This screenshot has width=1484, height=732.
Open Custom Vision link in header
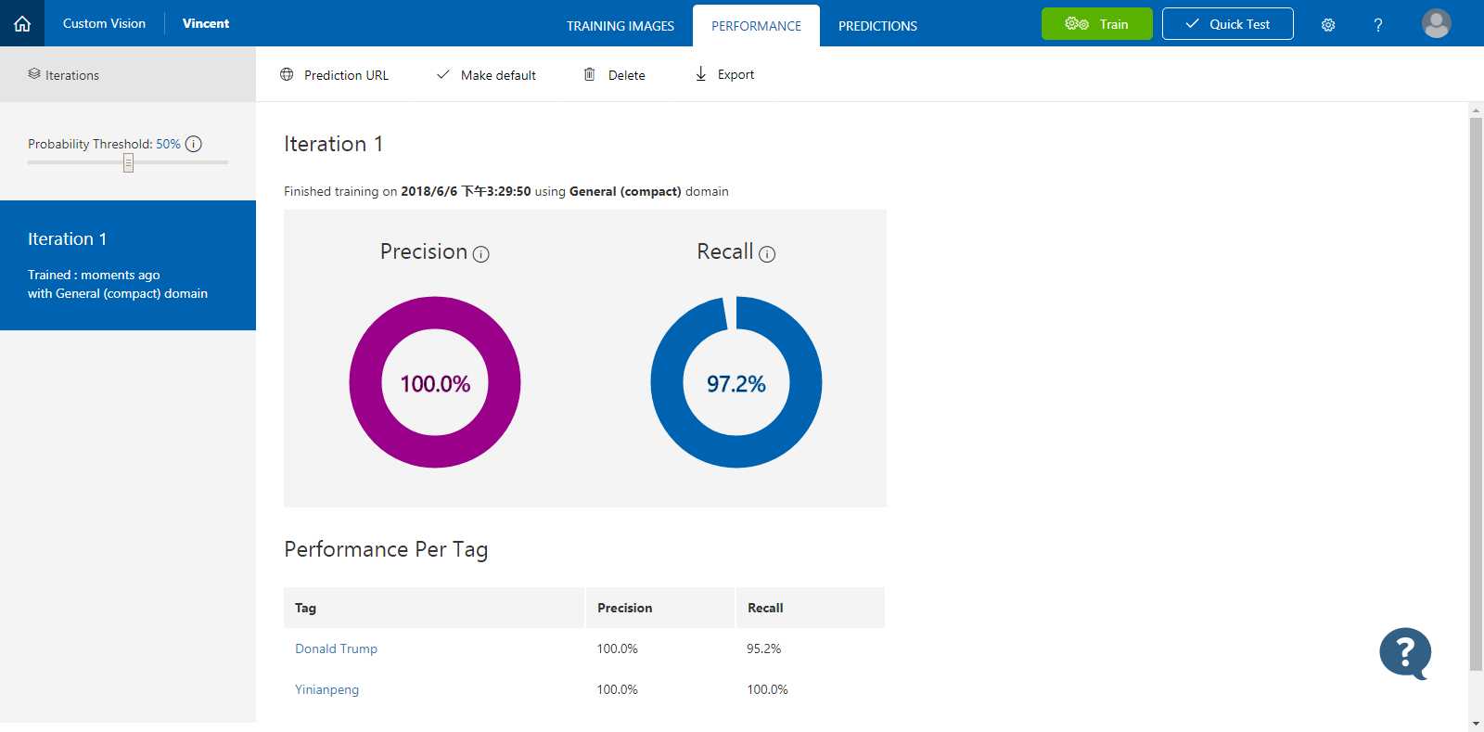pos(104,23)
